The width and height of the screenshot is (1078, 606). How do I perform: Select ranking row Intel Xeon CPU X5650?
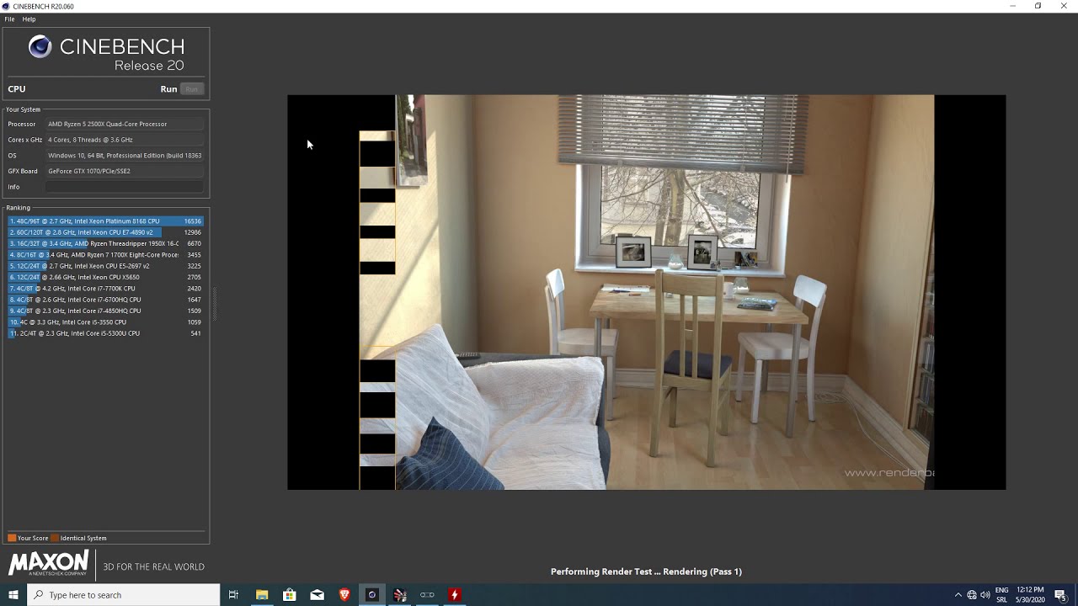tap(105, 277)
